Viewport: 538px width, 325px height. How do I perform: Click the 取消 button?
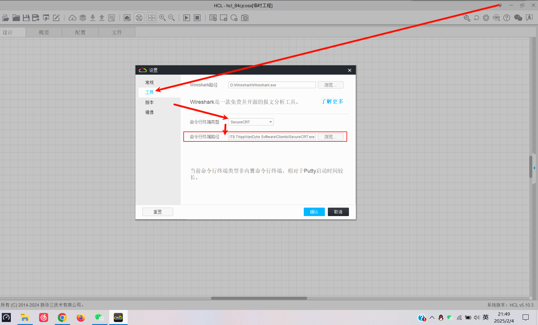[338, 212]
